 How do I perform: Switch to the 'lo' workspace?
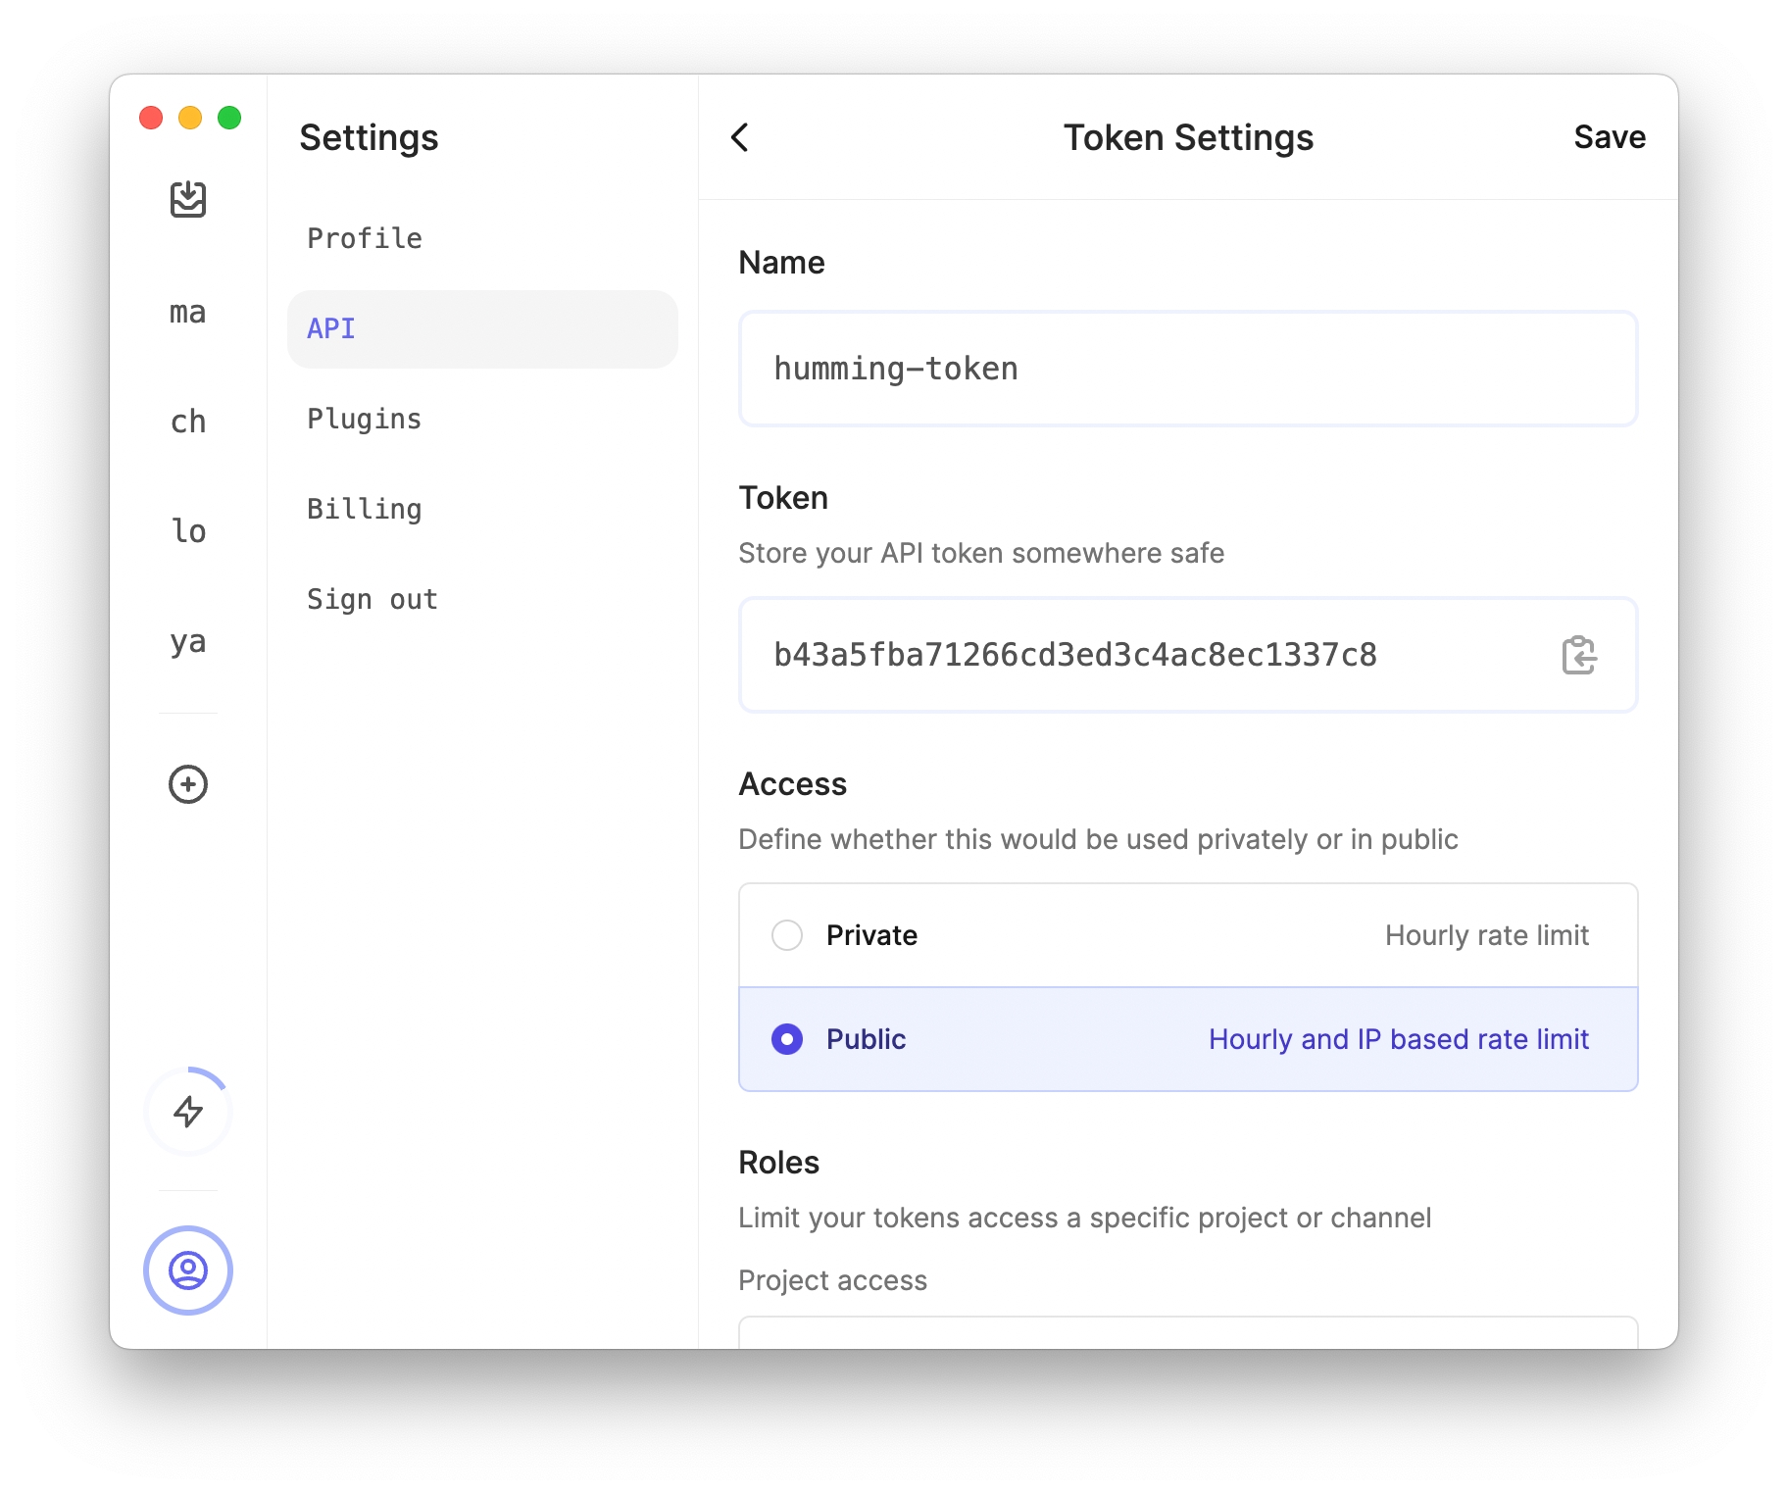coord(188,530)
